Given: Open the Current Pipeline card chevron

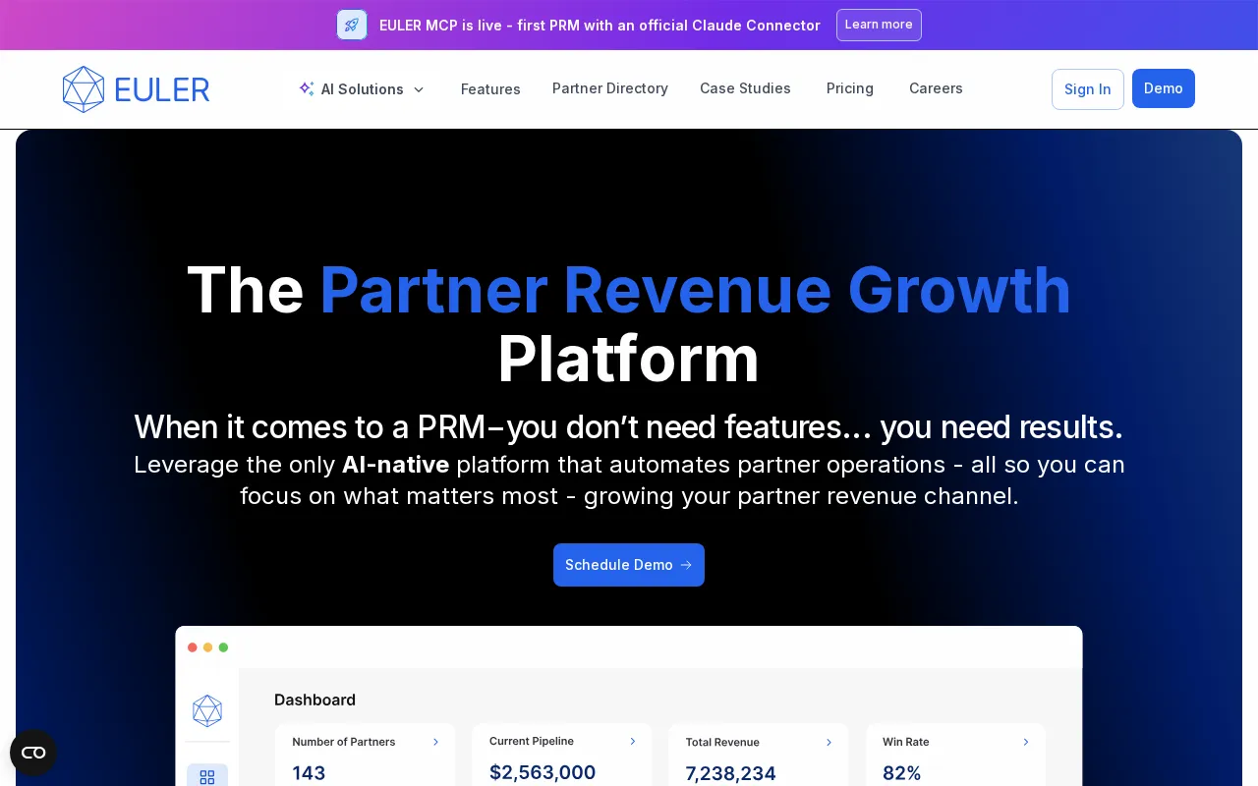Looking at the screenshot, I should [x=633, y=741].
